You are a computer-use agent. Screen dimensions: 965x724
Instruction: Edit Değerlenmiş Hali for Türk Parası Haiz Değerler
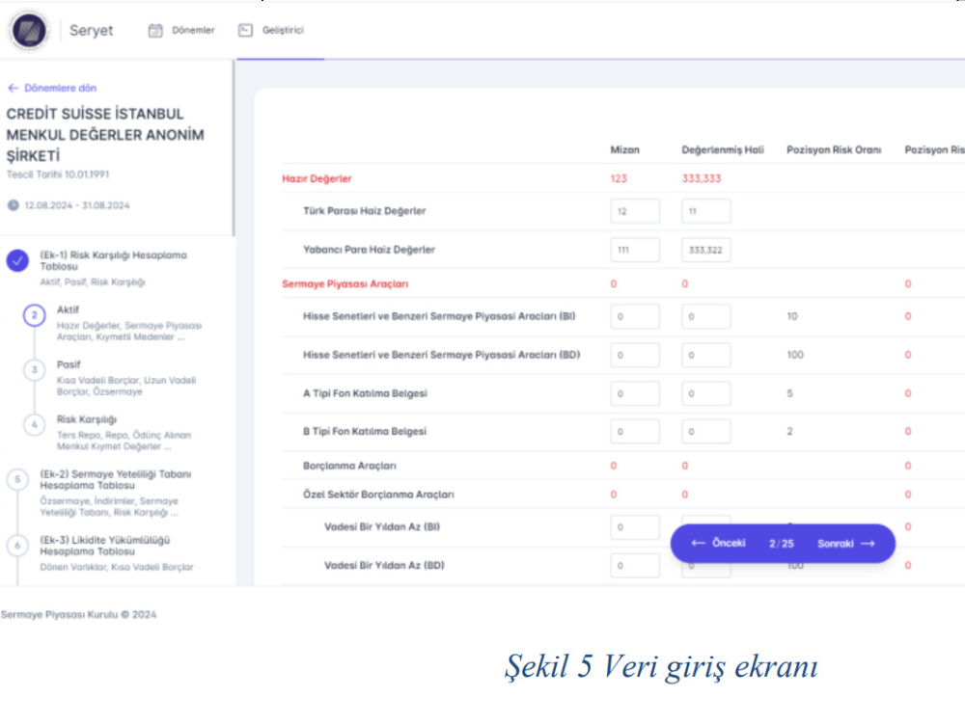coord(706,211)
